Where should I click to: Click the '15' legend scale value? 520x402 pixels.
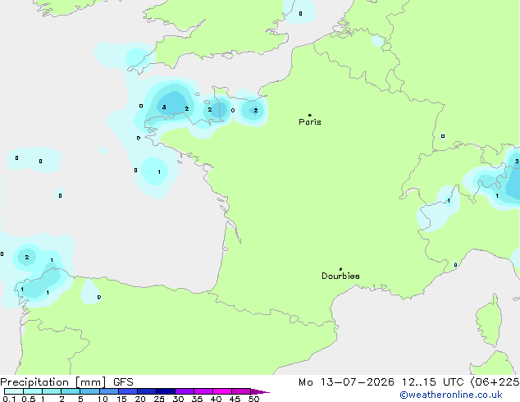click(121, 399)
